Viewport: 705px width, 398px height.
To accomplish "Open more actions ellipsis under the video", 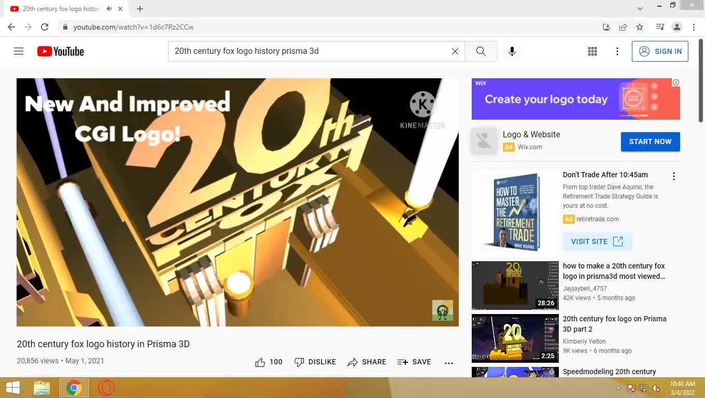I will tap(449, 363).
